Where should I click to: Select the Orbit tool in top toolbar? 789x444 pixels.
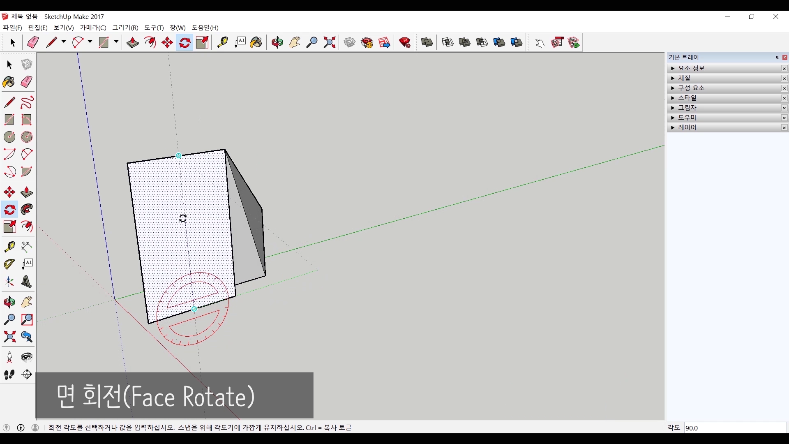point(277,42)
